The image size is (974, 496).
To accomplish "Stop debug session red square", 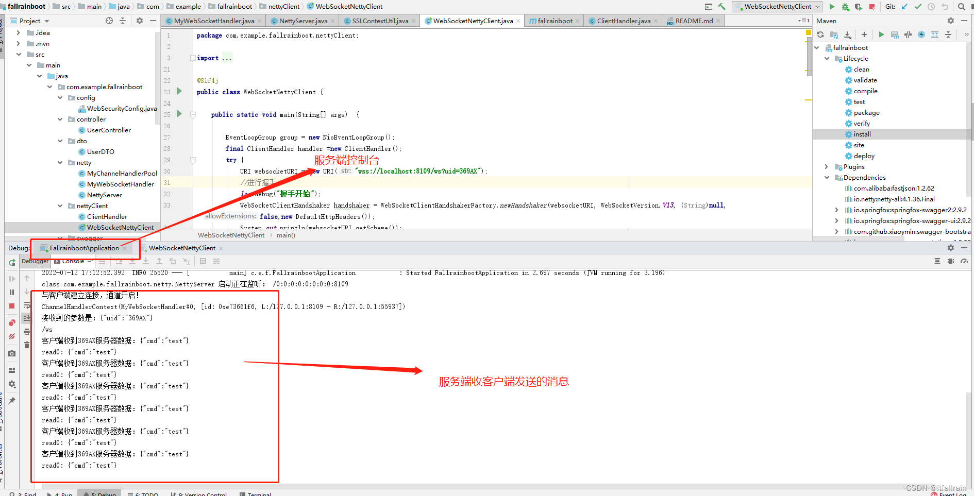I will 12,306.
